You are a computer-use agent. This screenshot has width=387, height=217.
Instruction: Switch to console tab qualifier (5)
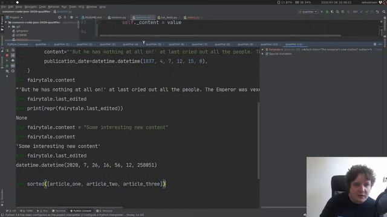click(x=154, y=44)
